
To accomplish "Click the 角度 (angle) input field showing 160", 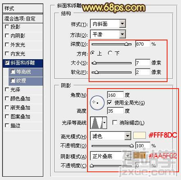I will tap(116, 95).
